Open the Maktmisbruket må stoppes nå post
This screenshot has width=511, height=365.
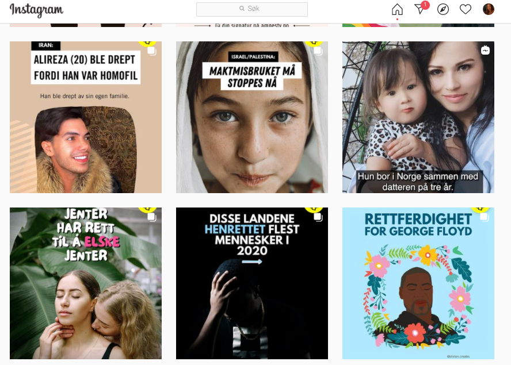(252, 117)
